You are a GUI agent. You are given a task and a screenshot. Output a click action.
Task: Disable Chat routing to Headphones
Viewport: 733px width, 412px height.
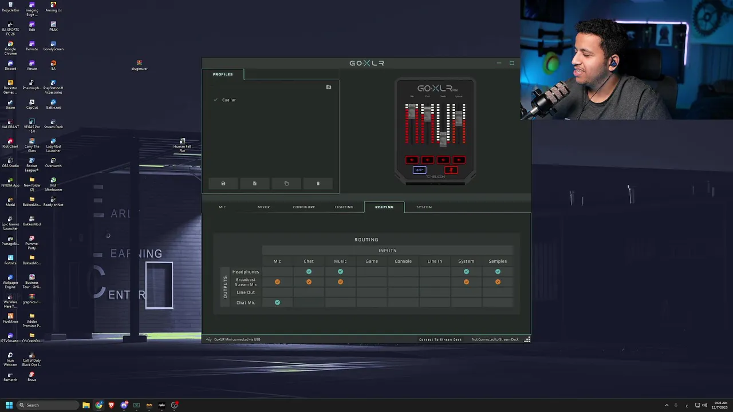pyautogui.click(x=309, y=272)
